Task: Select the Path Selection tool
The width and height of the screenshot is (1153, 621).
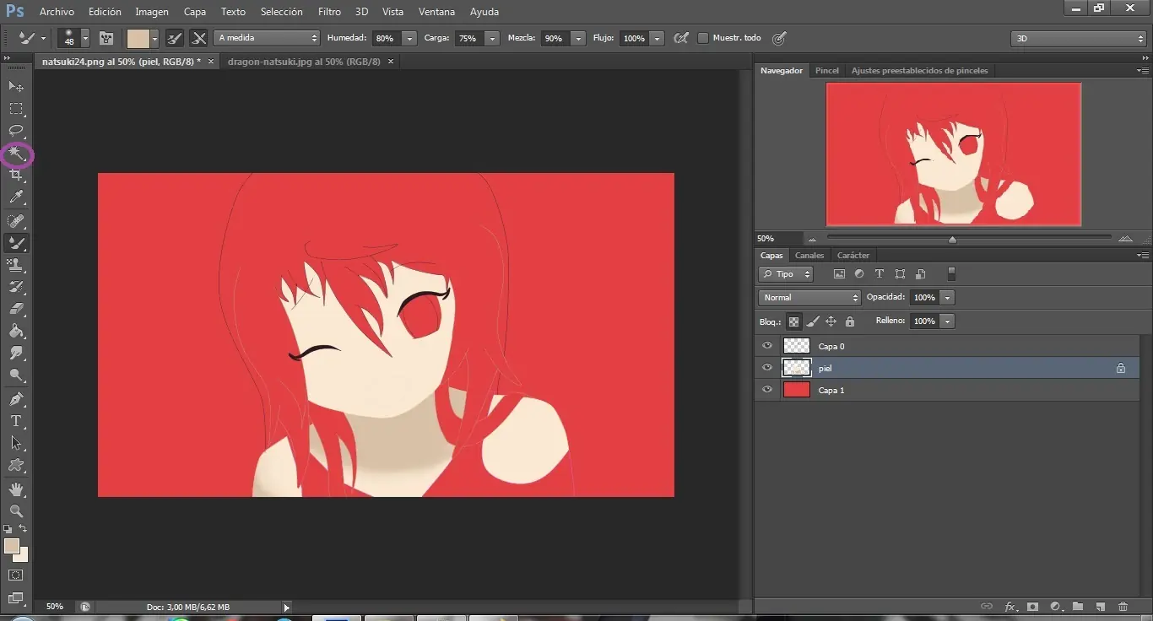Action: click(x=16, y=443)
